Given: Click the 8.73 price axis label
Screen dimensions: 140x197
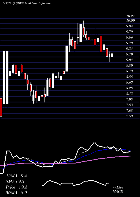Looking at the screenshot, I should 129,71.
